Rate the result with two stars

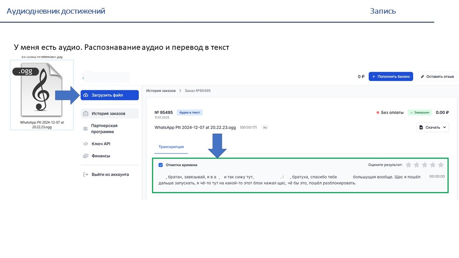tap(417, 165)
